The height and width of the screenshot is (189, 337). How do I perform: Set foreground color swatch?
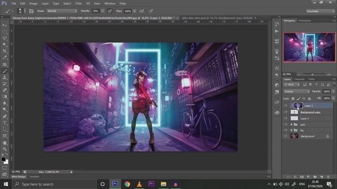point(3,159)
